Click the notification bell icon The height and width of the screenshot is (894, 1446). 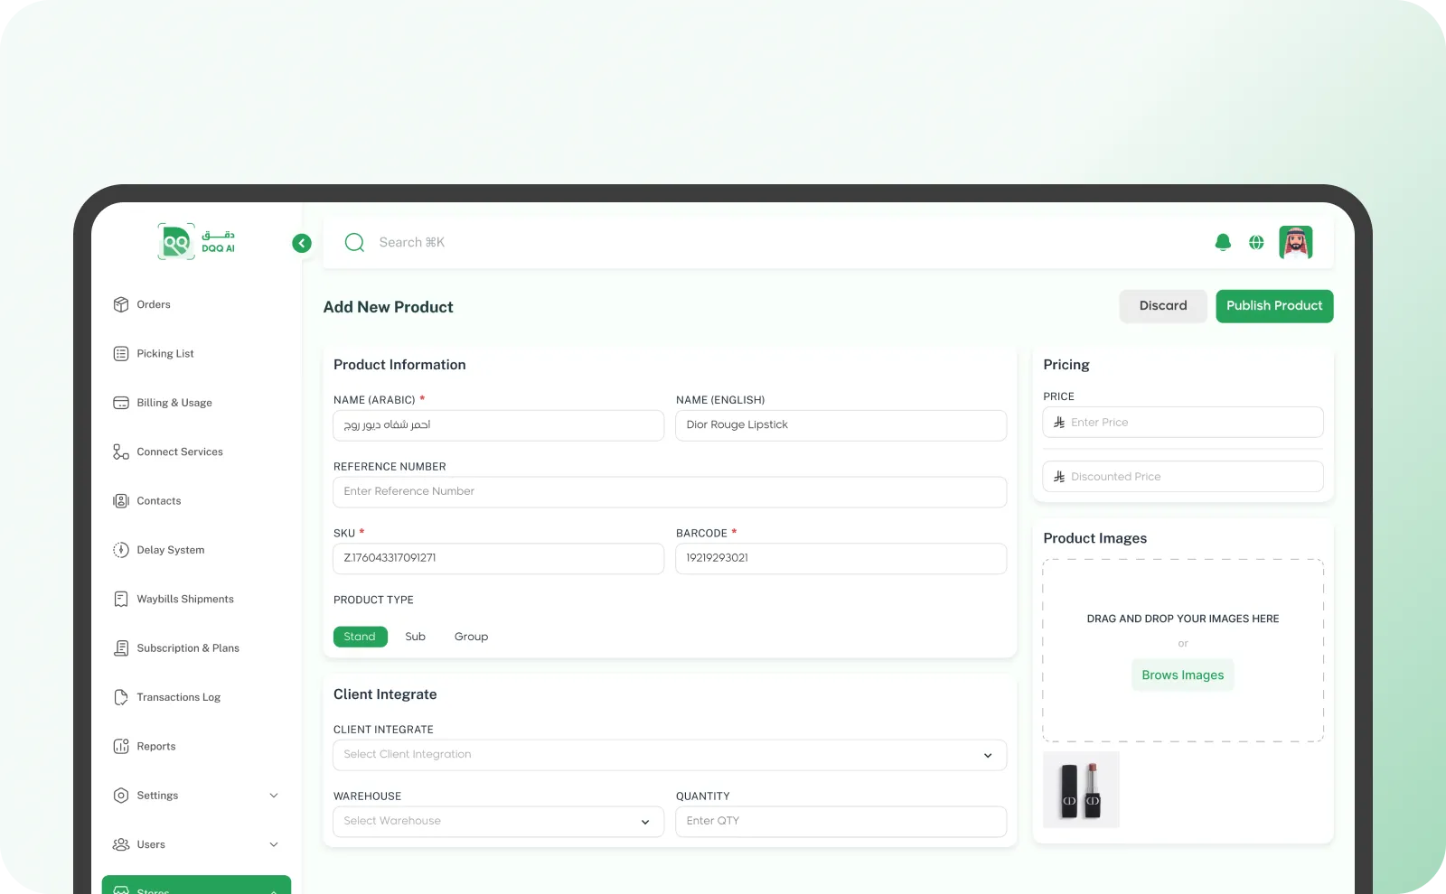pos(1223,242)
